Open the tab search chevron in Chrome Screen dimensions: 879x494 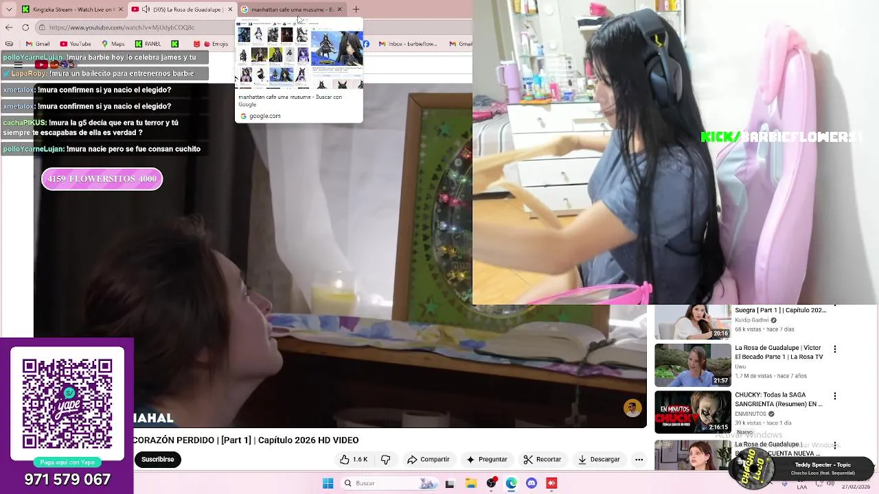(x=9, y=10)
